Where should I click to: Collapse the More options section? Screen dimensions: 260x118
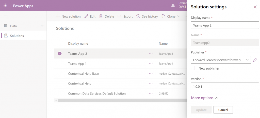coord(205,98)
